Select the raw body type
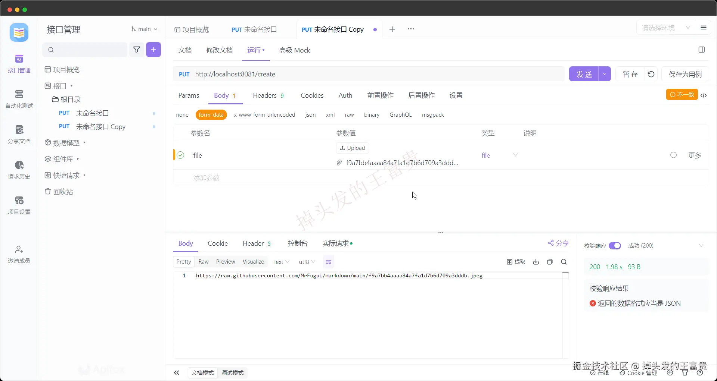This screenshot has height=381, width=717. [x=349, y=115]
